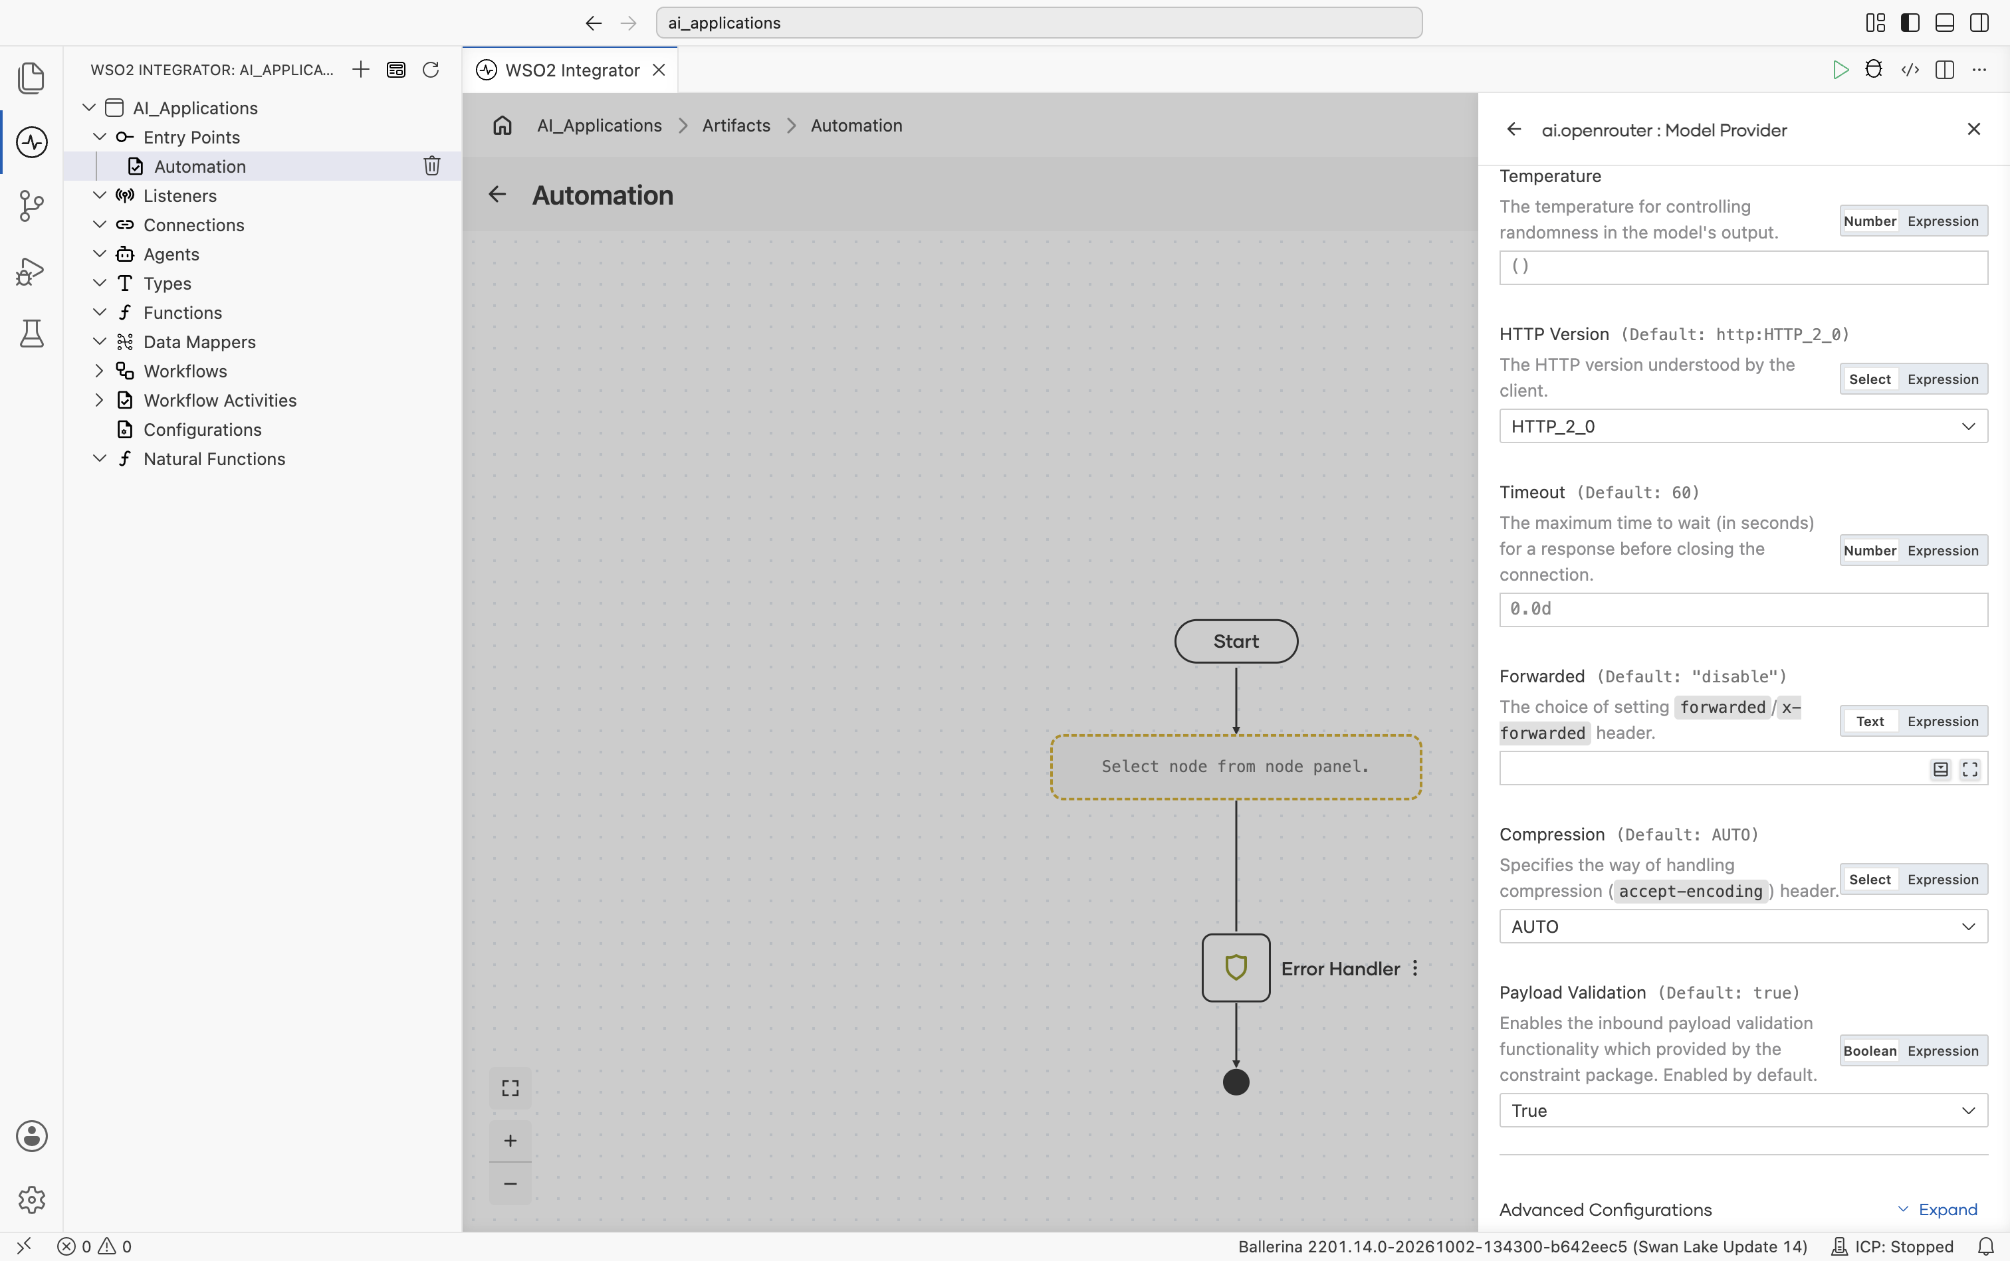
Task: Go to Artifacts breadcrumb
Action: tap(736, 125)
